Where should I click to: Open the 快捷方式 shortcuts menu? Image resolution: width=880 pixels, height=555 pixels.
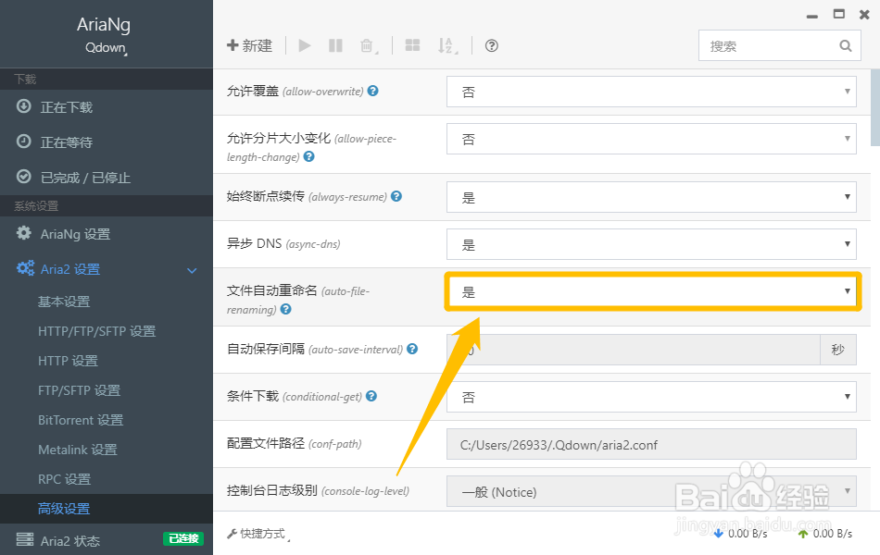click(x=258, y=534)
